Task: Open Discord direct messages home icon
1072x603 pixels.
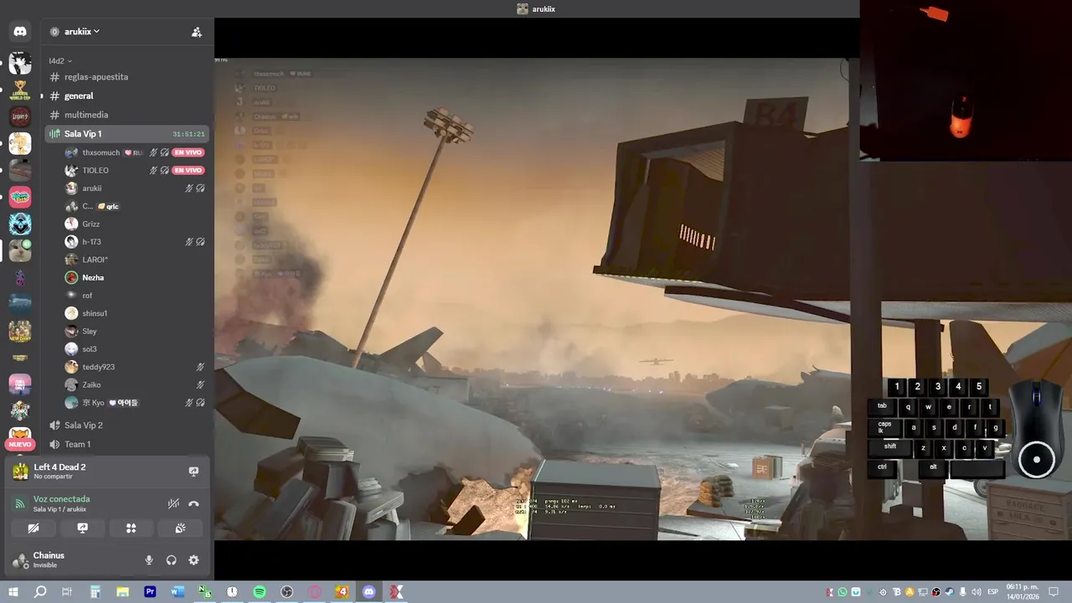Action: point(20,31)
